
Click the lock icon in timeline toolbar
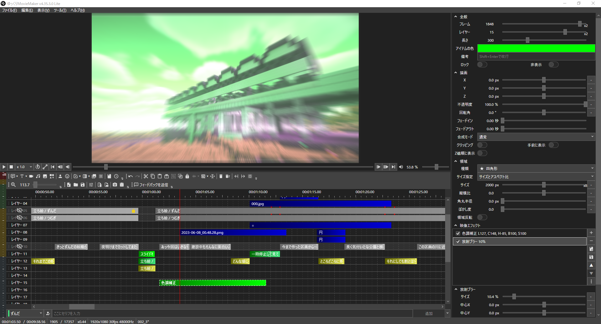(x=187, y=176)
